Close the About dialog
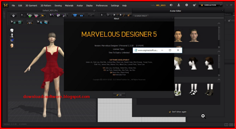 tap(172, 18)
